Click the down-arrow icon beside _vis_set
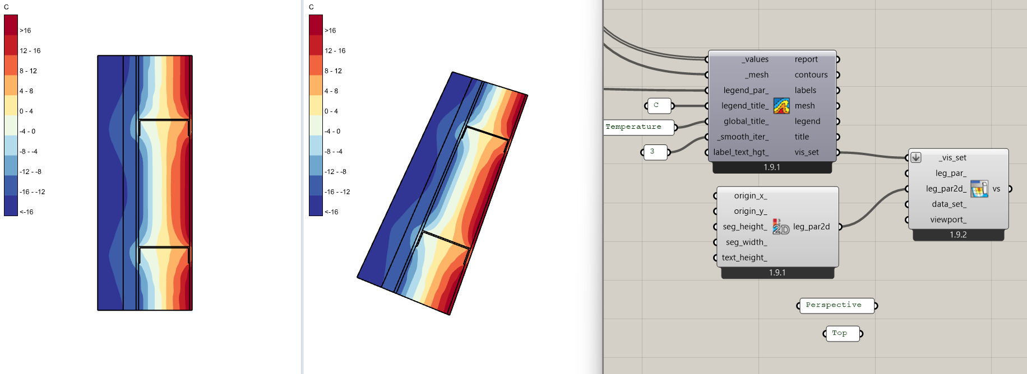This screenshot has width=1027, height=374. (x=916, y=158)
